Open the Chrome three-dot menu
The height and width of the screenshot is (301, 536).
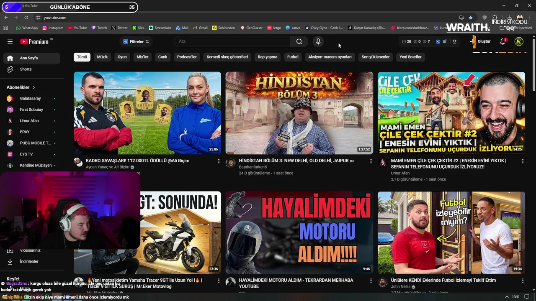(530, 18)
